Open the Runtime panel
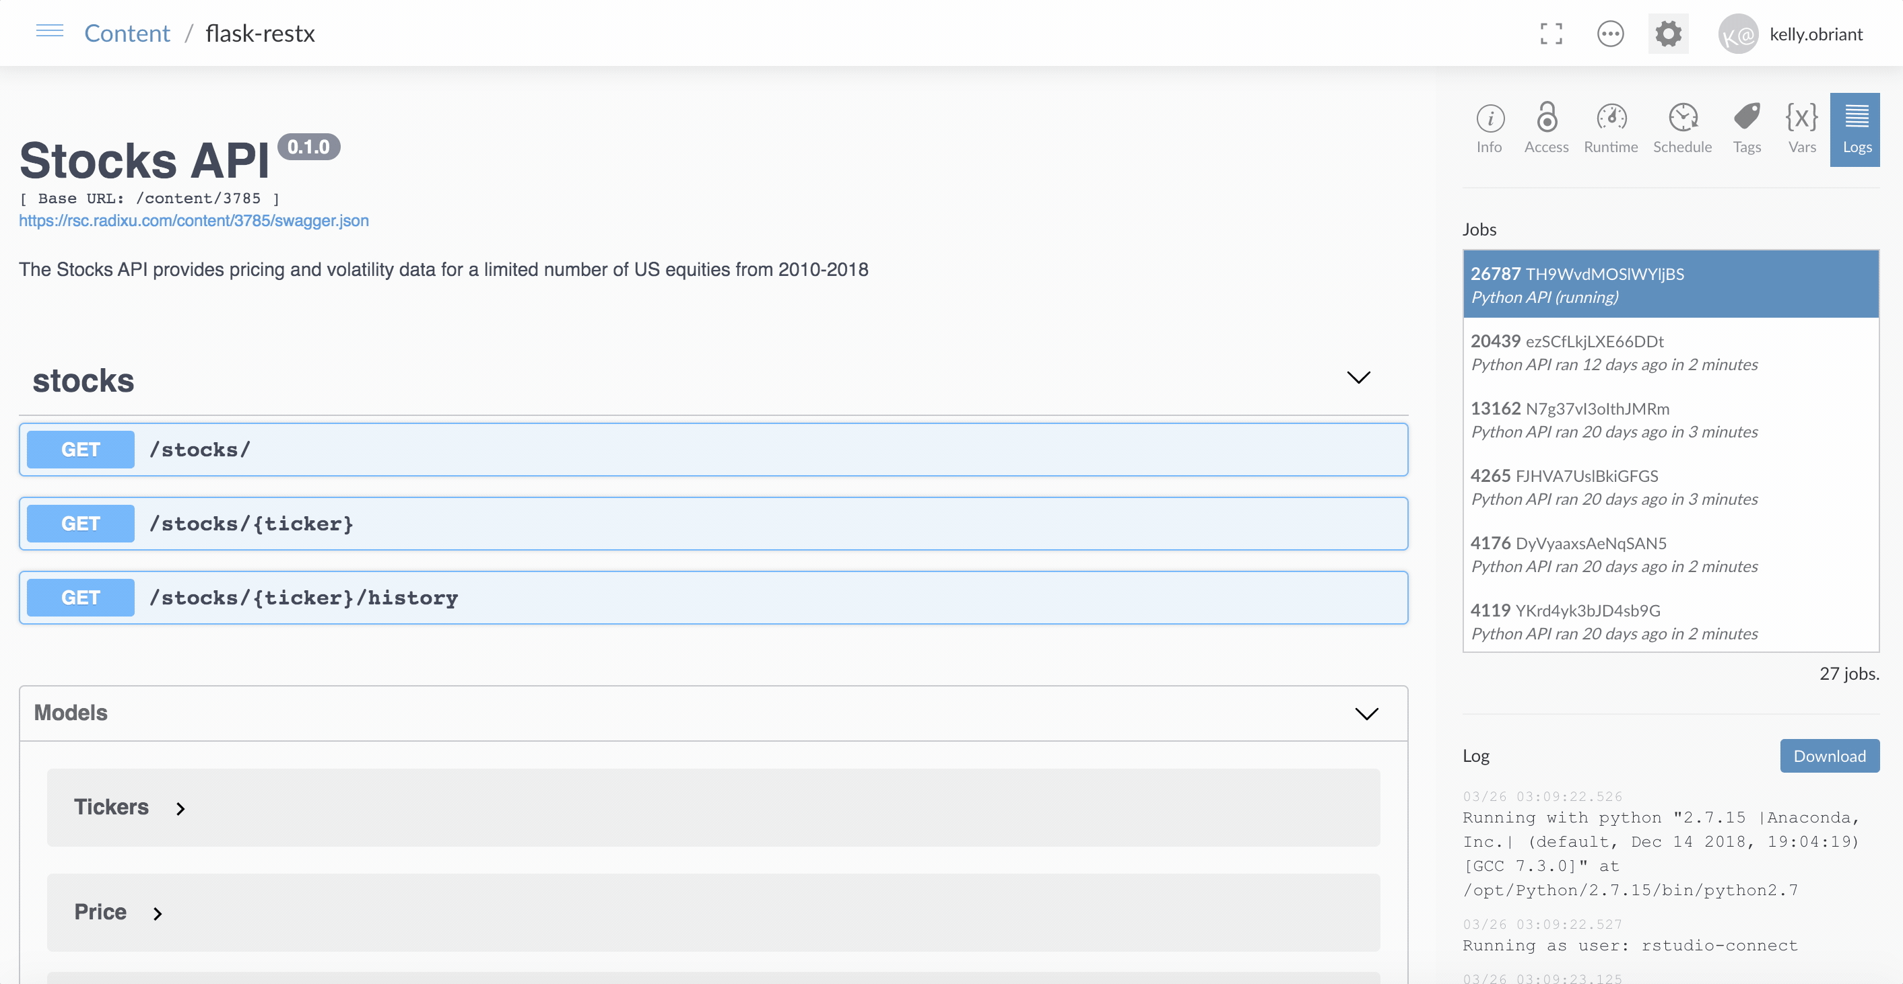The image size is (1903, 984). coord(1611,128)
